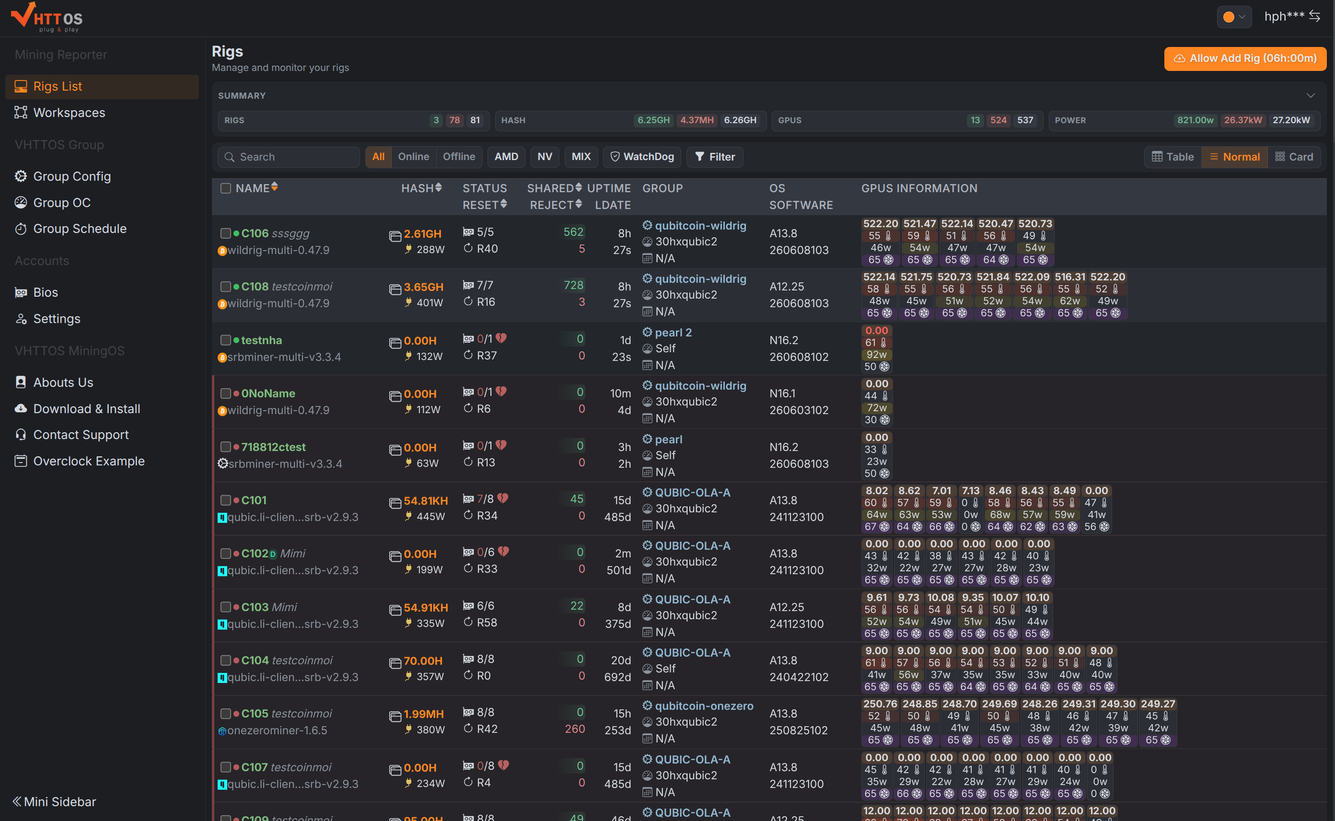Screen dimensions: 1335x821
Task: Check the C103 rig checkbox
Action: pyautogui.click(x=225, y=606)
